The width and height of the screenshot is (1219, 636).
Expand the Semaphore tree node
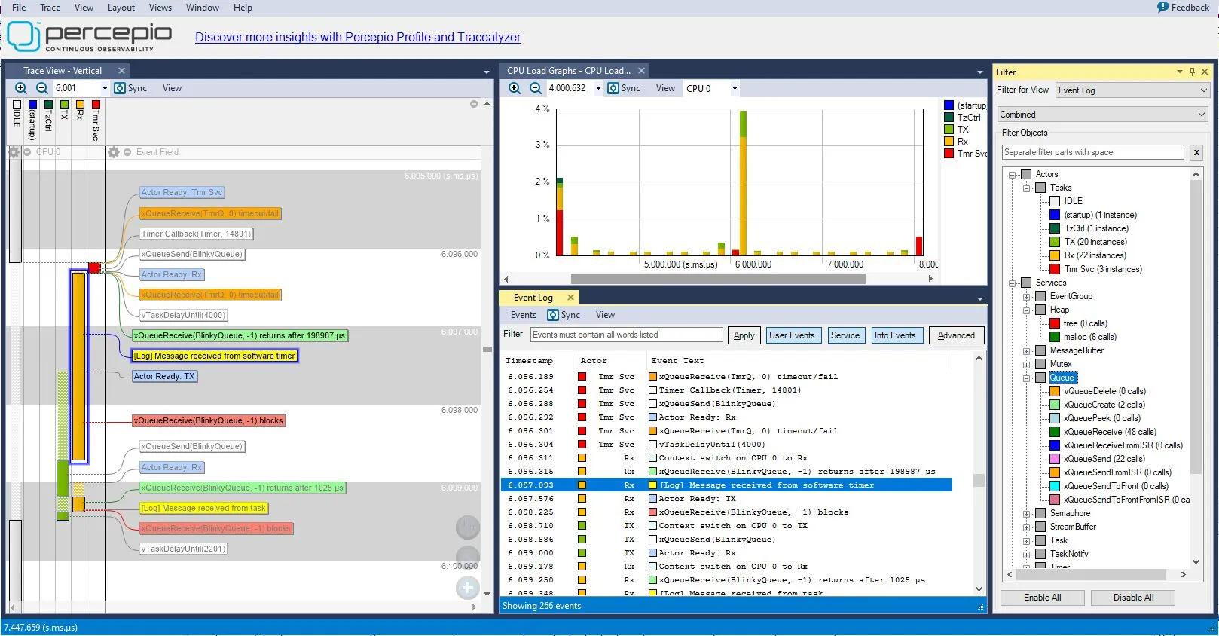tap(1026, 514)
